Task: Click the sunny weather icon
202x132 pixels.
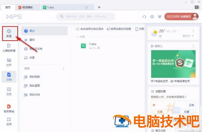Action: (x=154, y=33)
